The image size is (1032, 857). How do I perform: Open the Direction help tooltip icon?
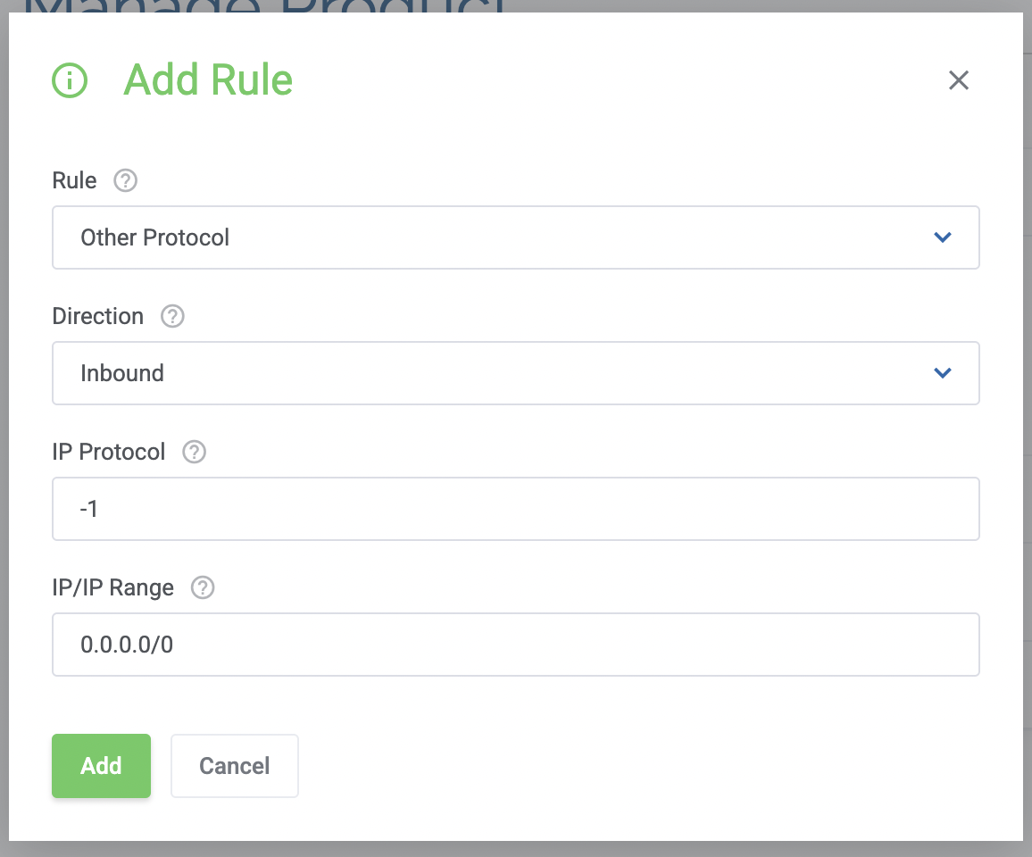[172, 317]
